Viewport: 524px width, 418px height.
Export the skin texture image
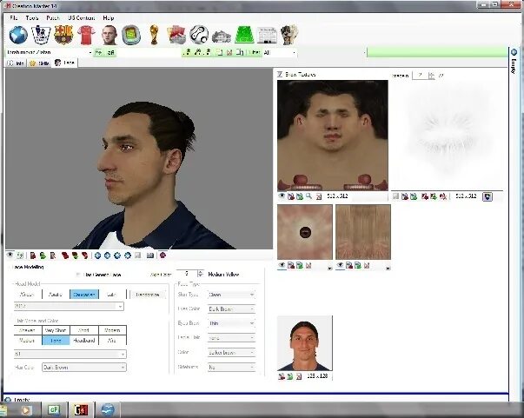(x=300, y=196)
